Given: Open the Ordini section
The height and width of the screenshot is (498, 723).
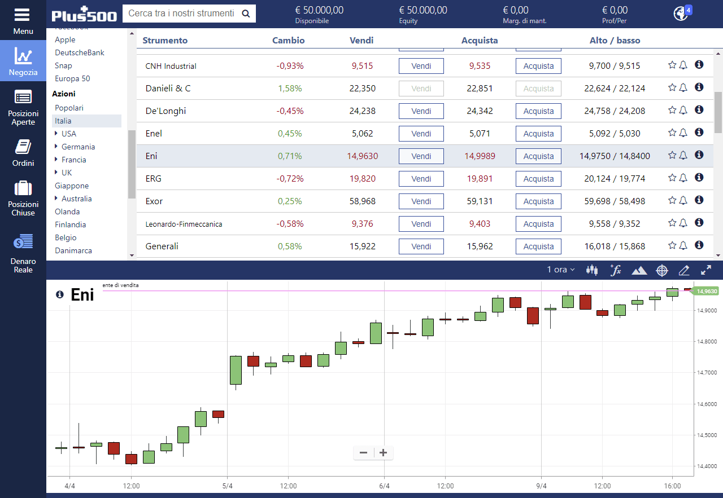Looking at the screenshot, I should pyautogui.click(x=23, y=153).
